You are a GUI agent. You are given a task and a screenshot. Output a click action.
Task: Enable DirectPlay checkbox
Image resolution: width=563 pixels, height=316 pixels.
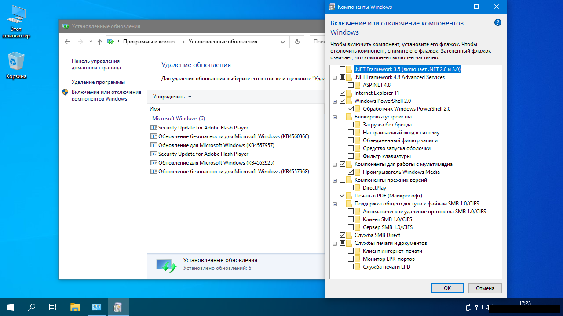tap(351, 188)
